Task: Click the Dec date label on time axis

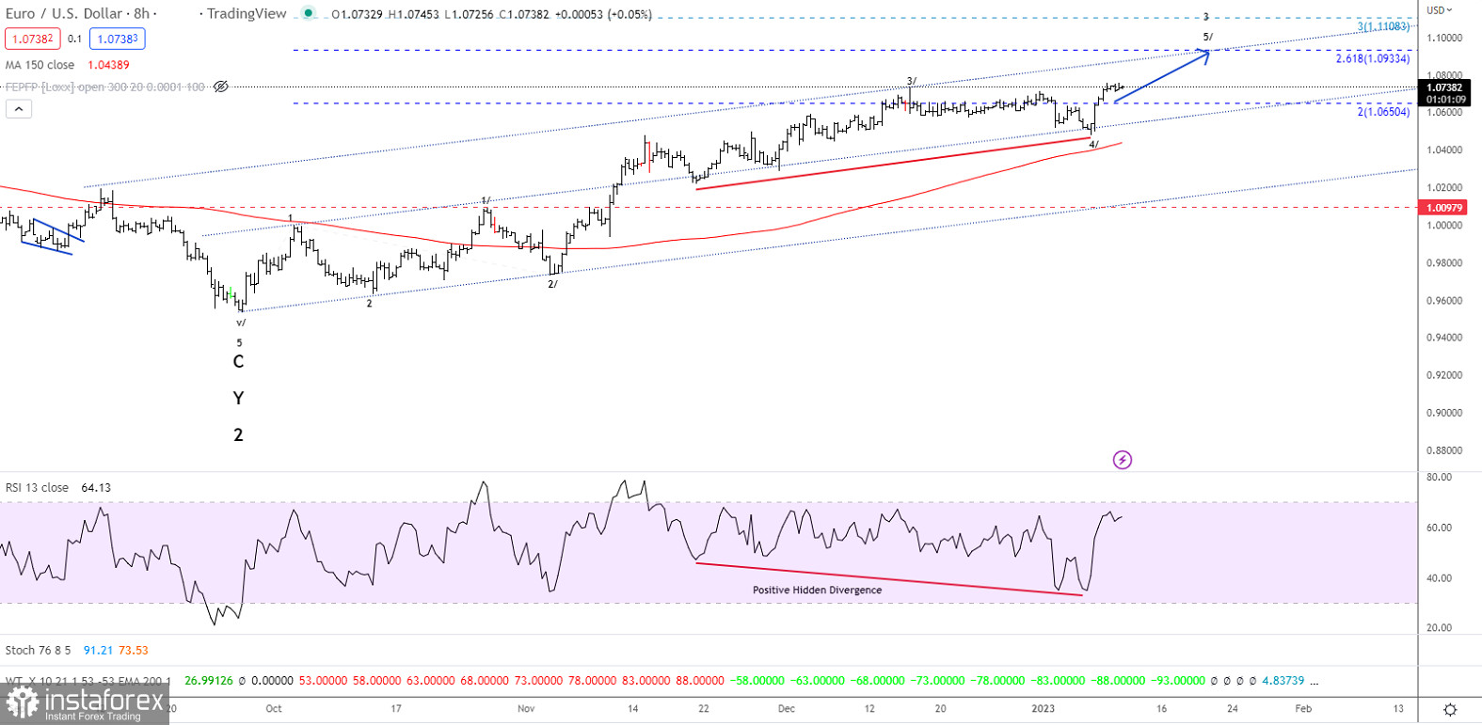Action: tap(787, 708)
